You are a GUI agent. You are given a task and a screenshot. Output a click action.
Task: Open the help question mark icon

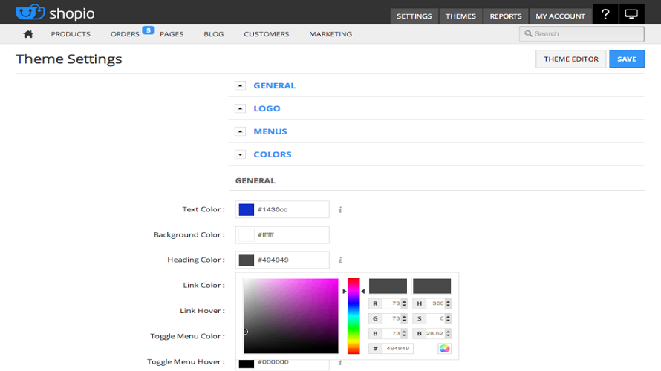coord(605,15)
